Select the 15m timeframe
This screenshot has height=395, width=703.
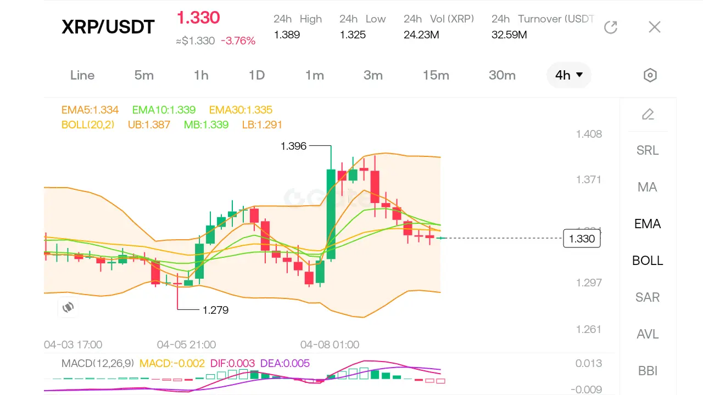[436, 75]
